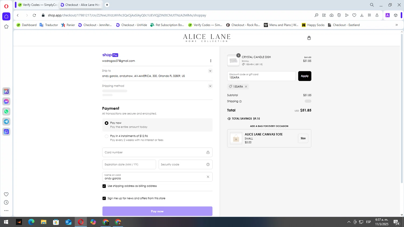Remove the 15SARA discount tag

pyautogui.click(x=246, y=87)
